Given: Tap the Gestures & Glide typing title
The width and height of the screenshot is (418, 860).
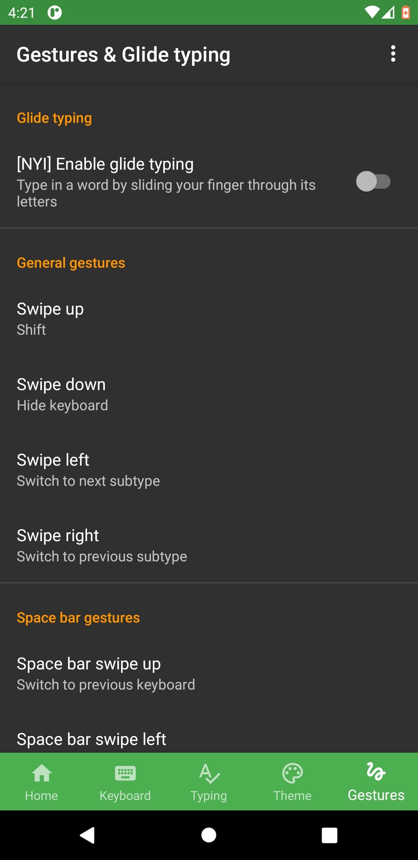Looking at the screenshot, I should [x=123, y=55].
